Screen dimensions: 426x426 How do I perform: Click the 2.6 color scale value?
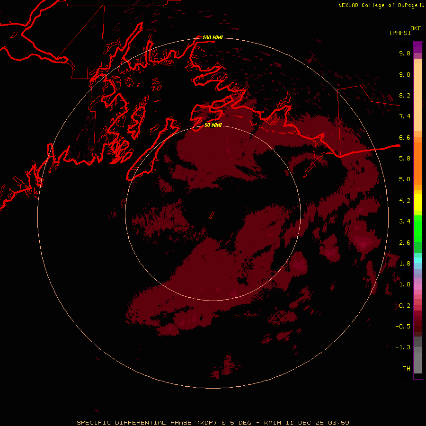[405, 243]
